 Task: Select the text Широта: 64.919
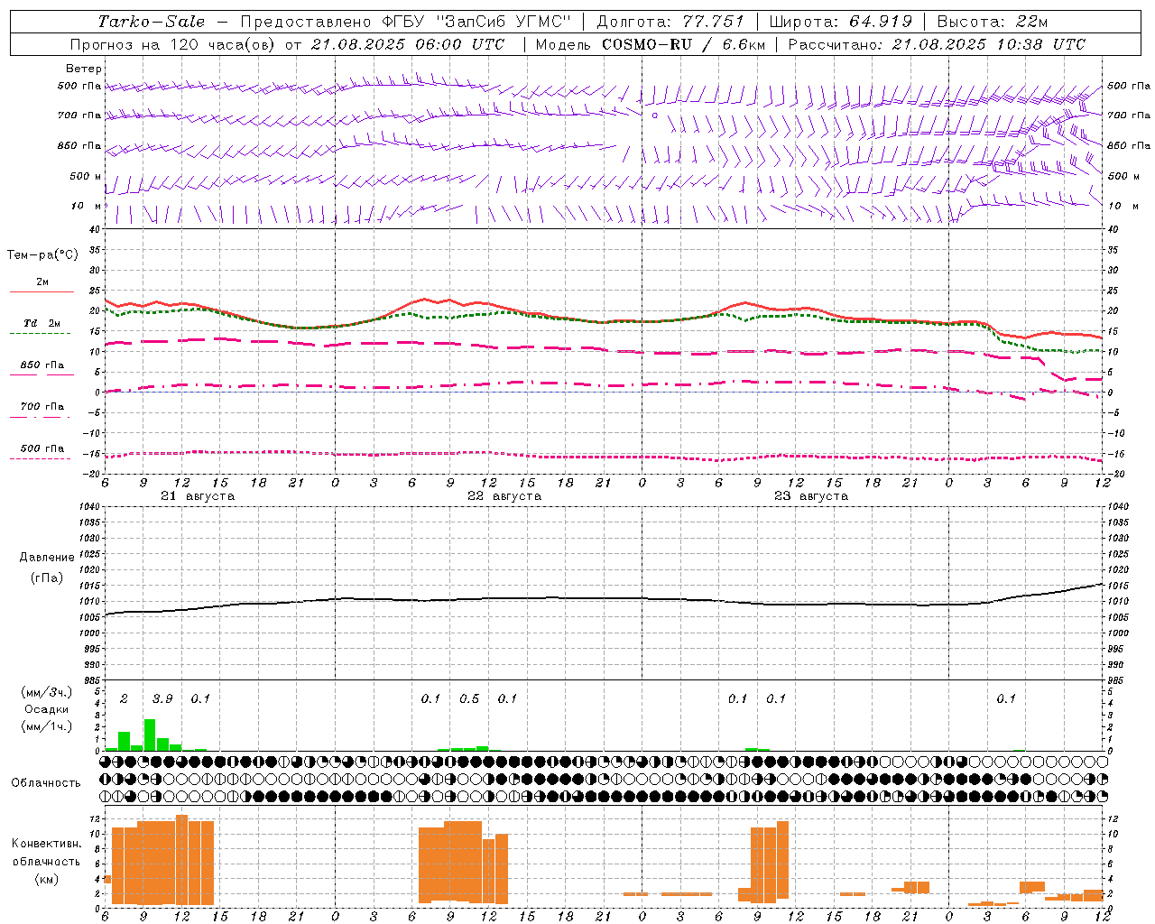[x=840, y=22]
